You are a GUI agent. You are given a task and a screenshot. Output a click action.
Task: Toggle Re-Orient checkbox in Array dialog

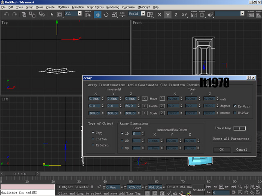235,106
